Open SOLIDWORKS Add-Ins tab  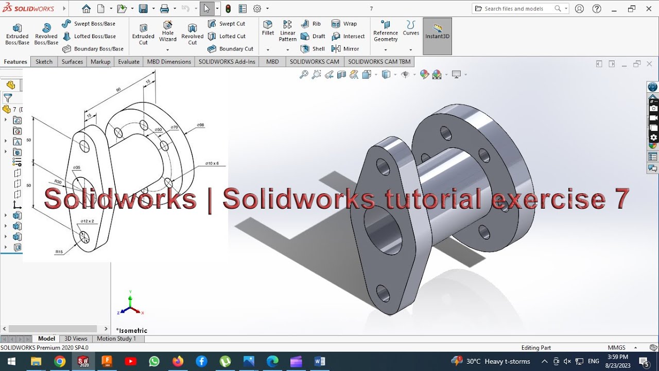point(227,62)
